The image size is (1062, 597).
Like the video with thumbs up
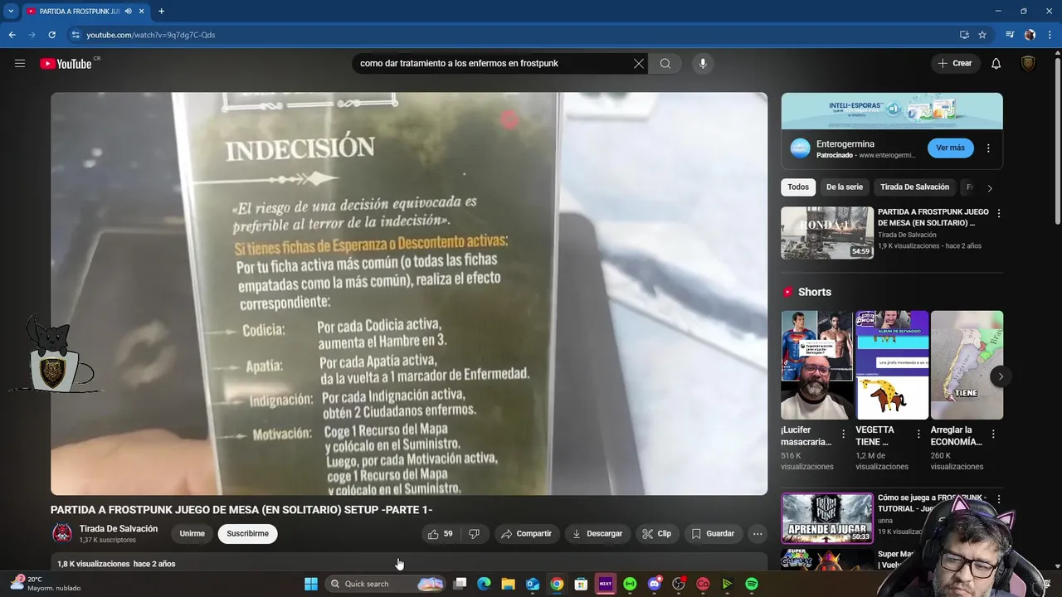[440, 534]
